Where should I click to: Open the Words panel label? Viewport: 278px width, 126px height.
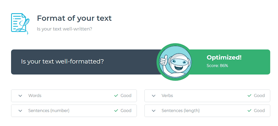(35, 96)
